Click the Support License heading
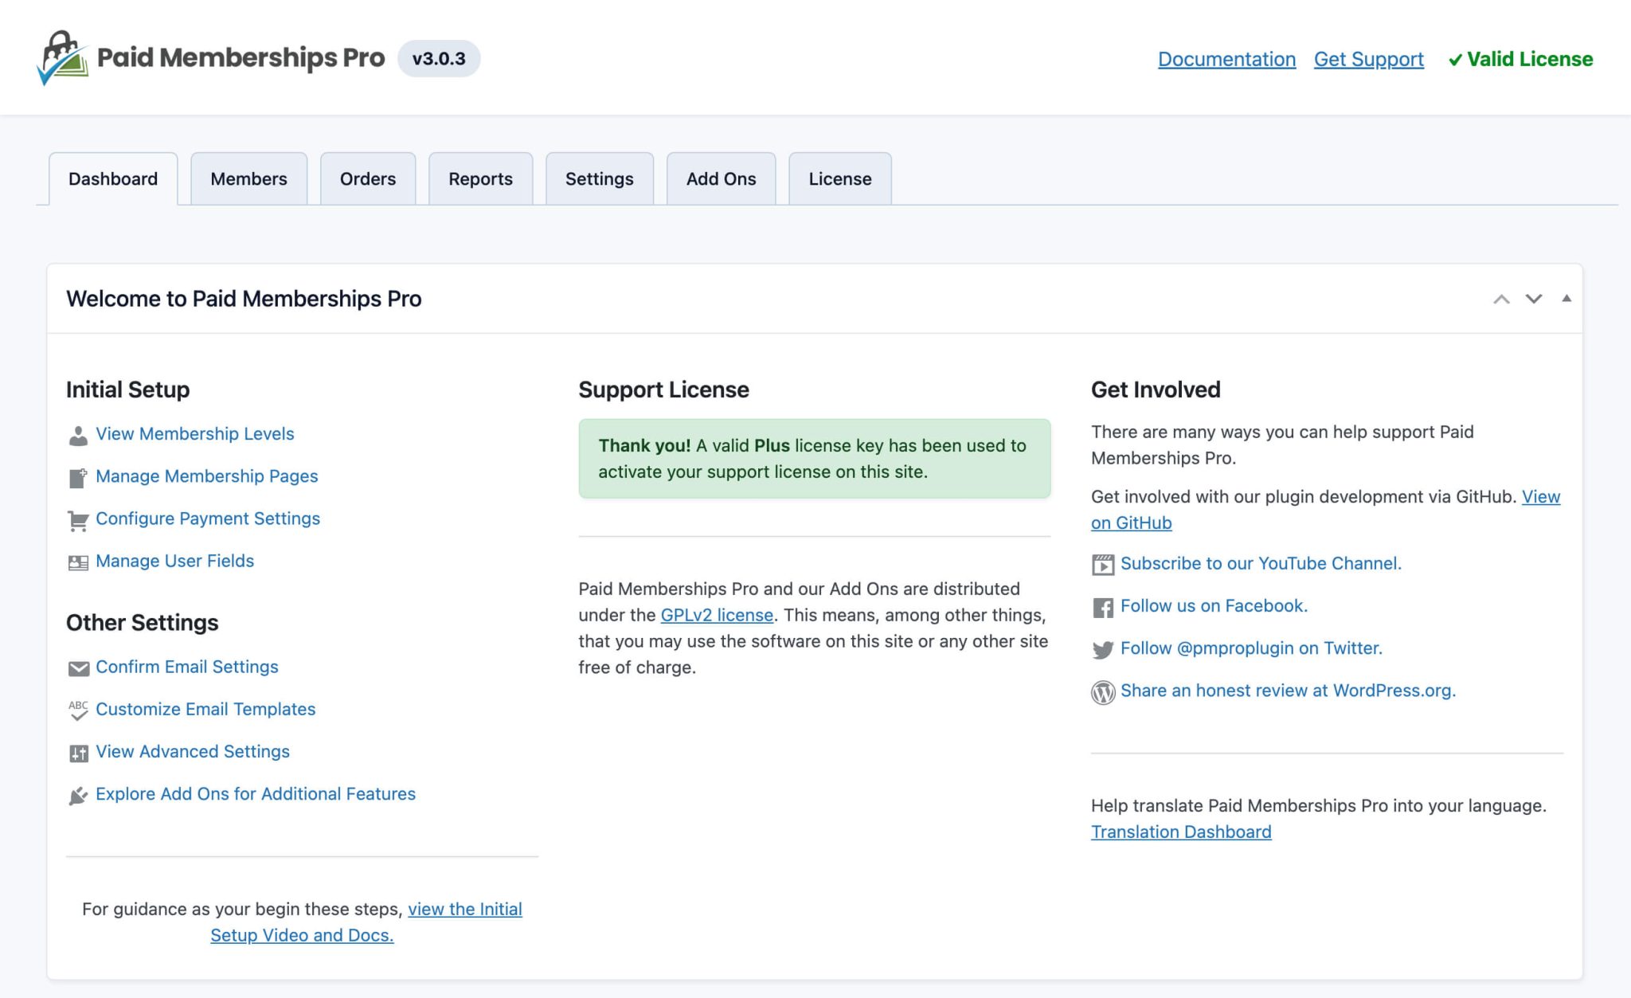1631x998 pixels. [663, 389]
